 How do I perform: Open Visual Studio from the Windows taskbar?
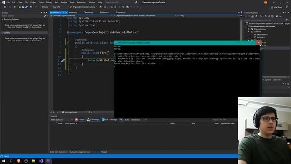click(41, 161)
